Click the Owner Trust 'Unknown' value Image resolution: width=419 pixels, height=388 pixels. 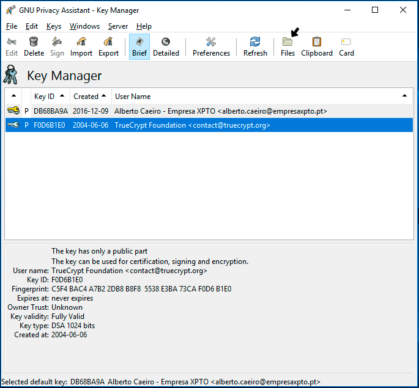[x=67, y=307]
